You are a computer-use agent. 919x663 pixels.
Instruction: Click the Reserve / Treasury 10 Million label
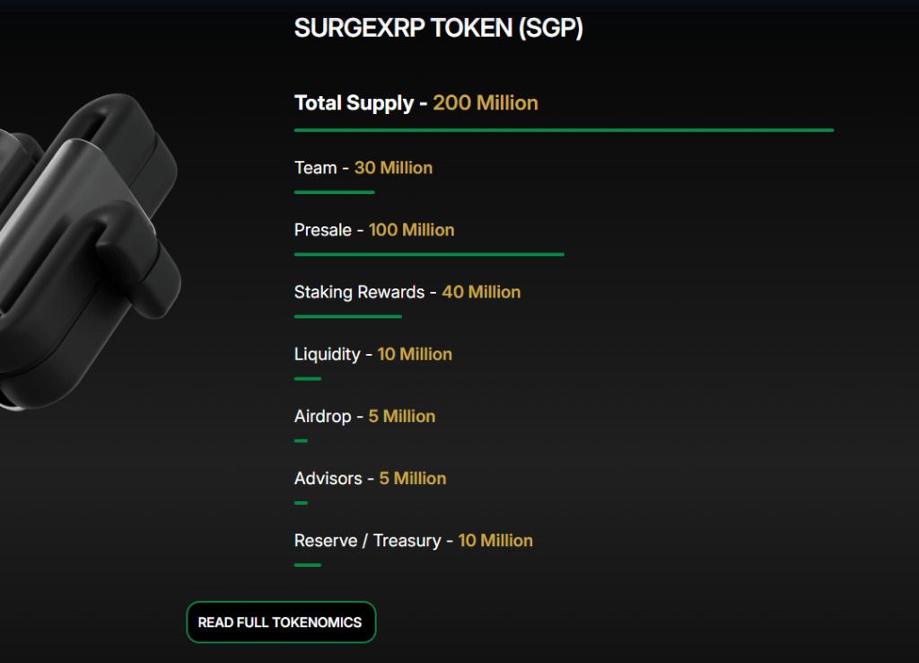(x=413, y=541)
